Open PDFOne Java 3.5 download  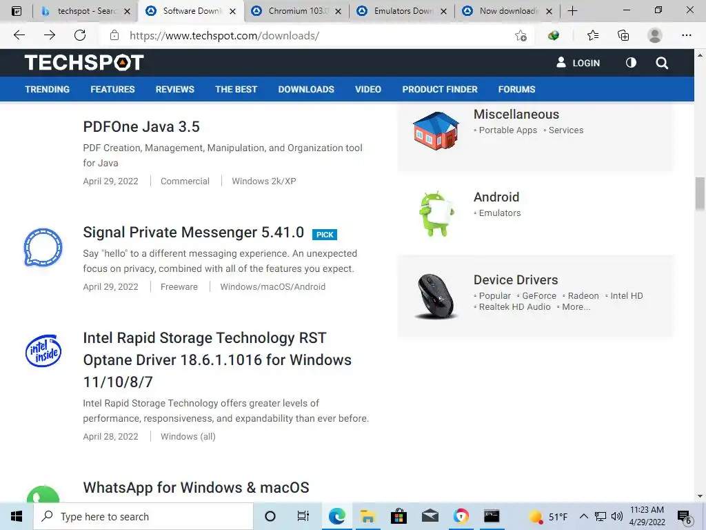point(141,127)
